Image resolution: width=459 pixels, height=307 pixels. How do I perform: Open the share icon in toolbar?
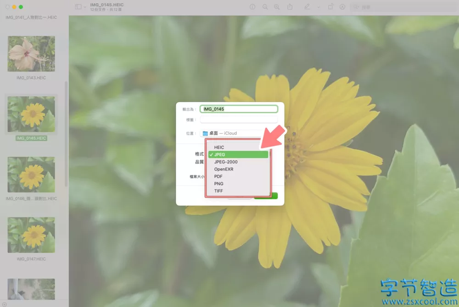(290, 6)
